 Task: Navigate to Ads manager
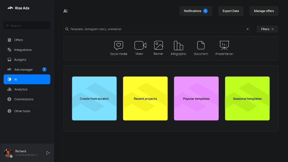click(x=27, y=69)
